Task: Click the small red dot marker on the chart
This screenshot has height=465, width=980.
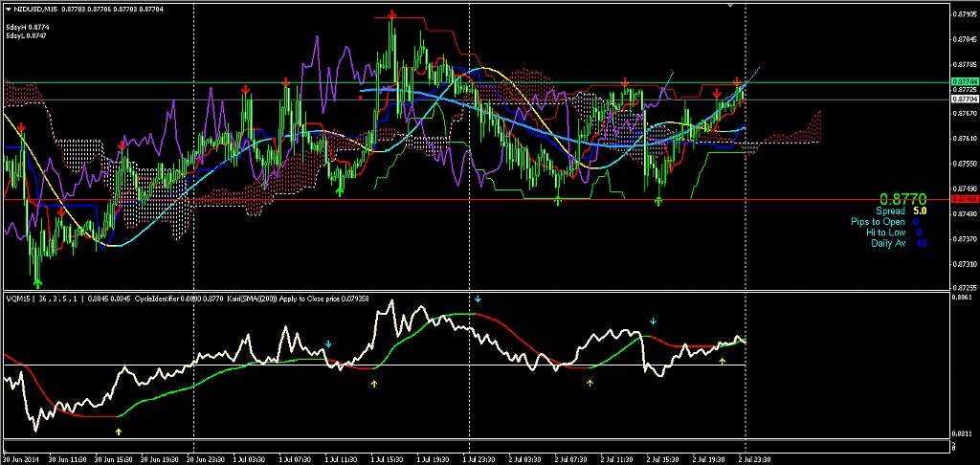Action: pos(360,97)
